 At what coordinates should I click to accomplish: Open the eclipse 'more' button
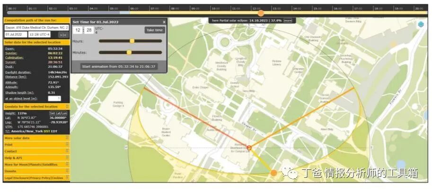[x=288, y=20]
